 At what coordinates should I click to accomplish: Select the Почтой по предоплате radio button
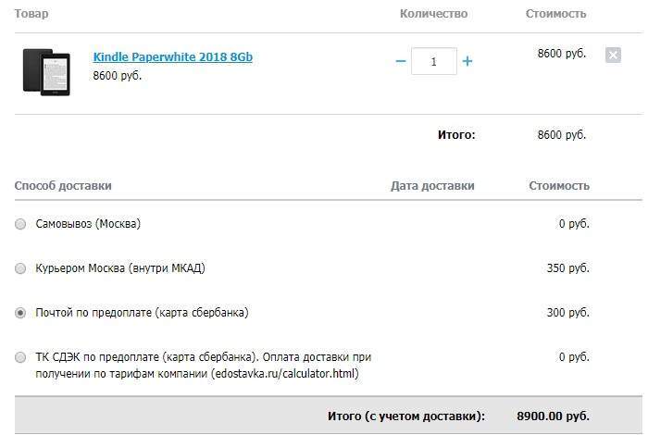(20, 313)
